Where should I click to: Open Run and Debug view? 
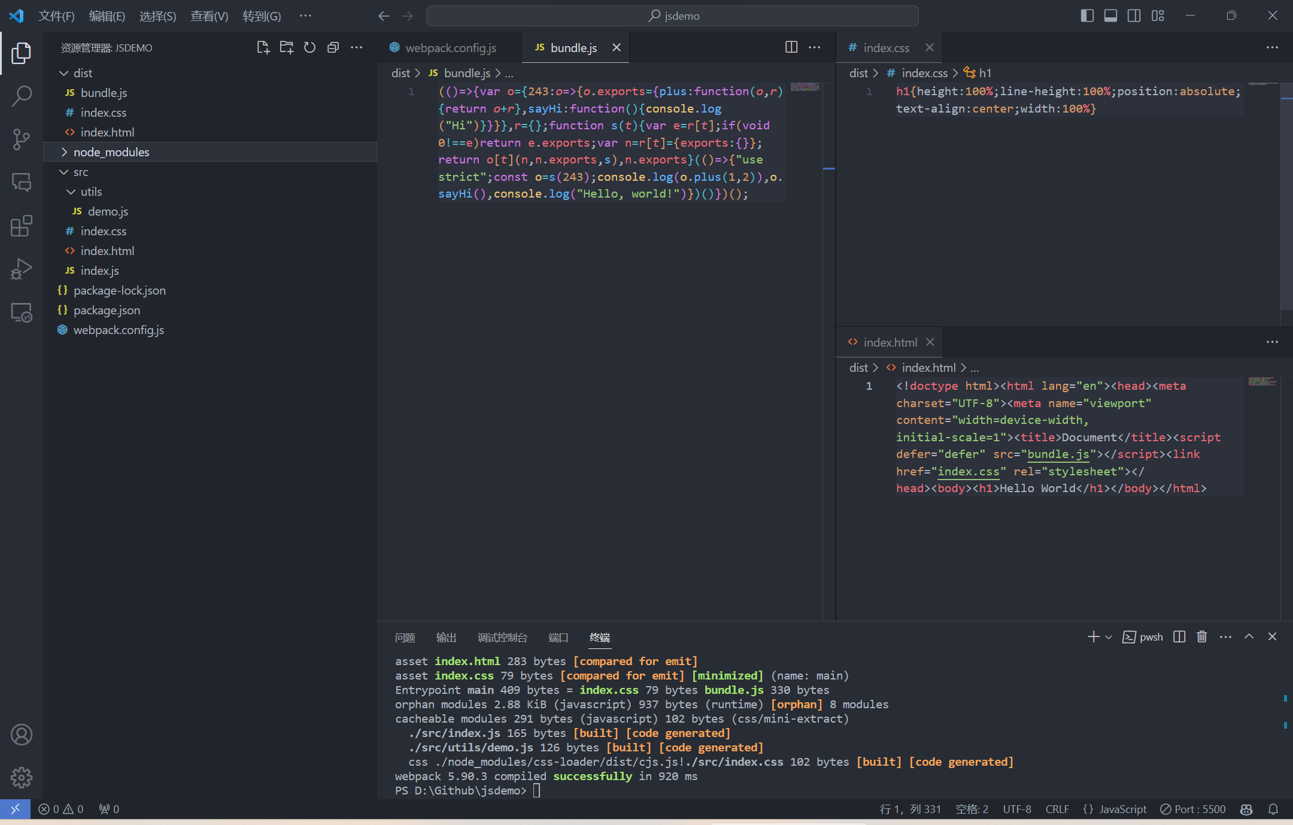[22, 269]
